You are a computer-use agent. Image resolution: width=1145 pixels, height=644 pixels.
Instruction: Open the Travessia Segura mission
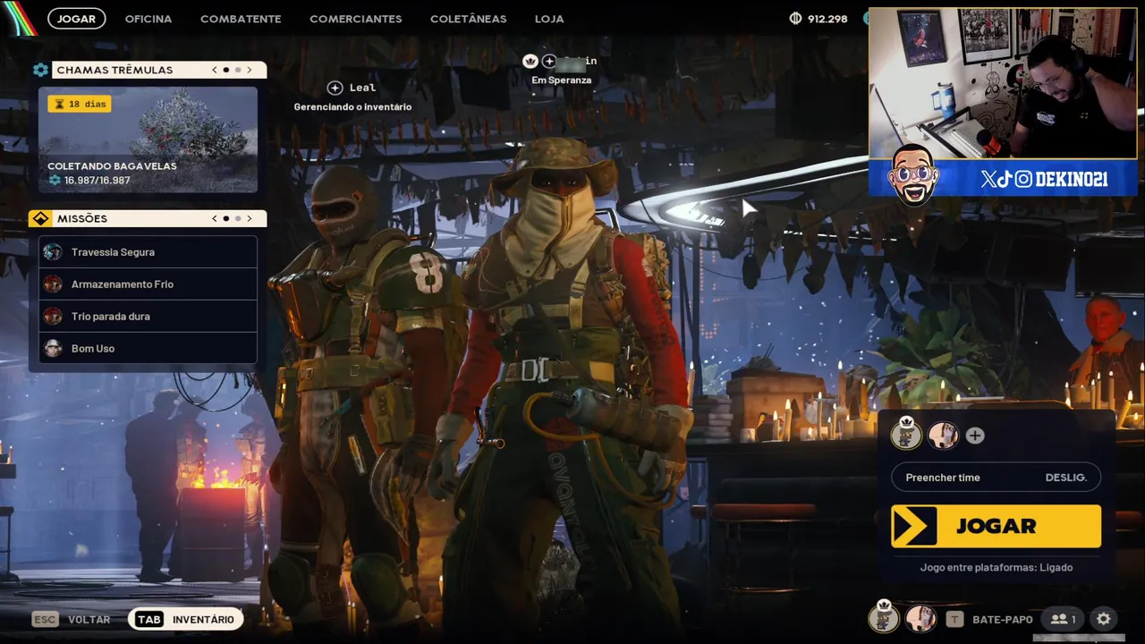148,252
